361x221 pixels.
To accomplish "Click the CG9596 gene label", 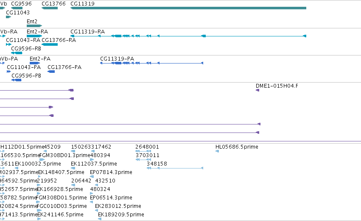I will click(21, 4).
